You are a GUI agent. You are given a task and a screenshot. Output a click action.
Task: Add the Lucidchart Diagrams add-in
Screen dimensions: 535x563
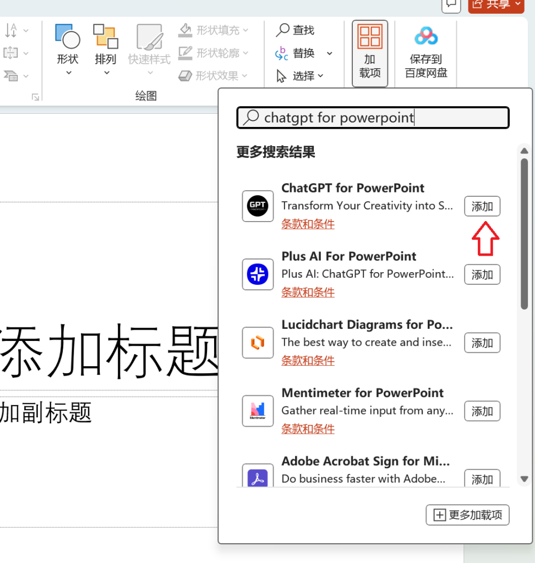point(482,343)
